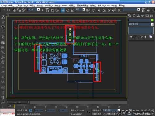Open the Modifier List dropdown
155x116 pixels.
pyautogui.click(x=141, y=24)
